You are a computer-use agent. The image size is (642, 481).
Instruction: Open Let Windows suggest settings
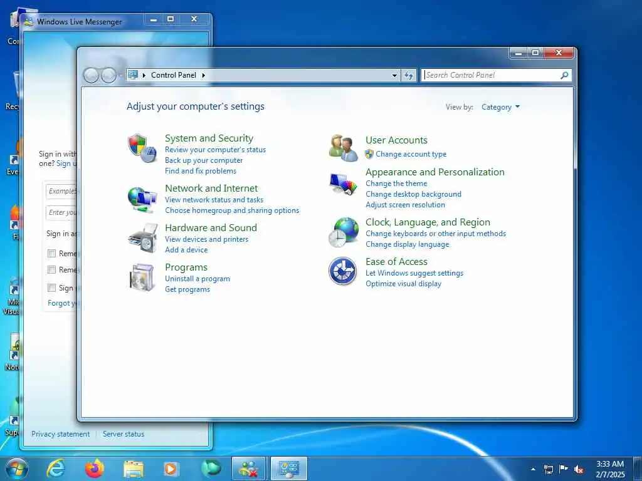[414, 273]
